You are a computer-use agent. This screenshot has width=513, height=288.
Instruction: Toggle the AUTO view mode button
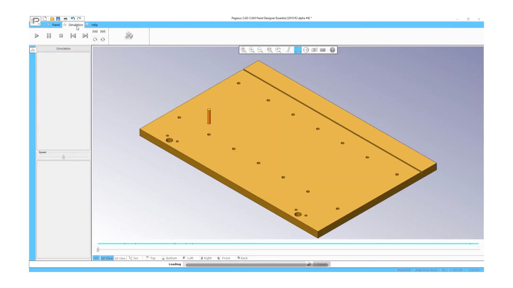point(96,258)
